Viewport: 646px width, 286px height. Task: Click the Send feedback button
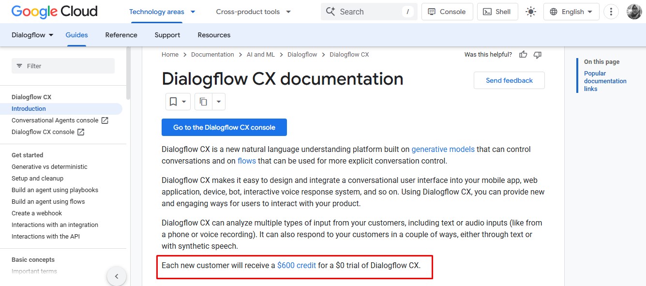(x=509, y=80)
